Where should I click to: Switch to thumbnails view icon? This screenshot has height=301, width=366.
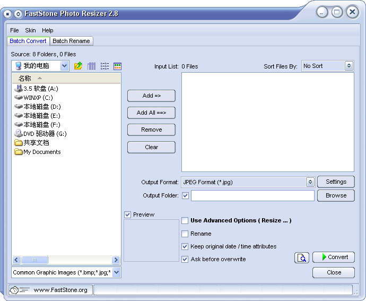[x=117, y=66]
